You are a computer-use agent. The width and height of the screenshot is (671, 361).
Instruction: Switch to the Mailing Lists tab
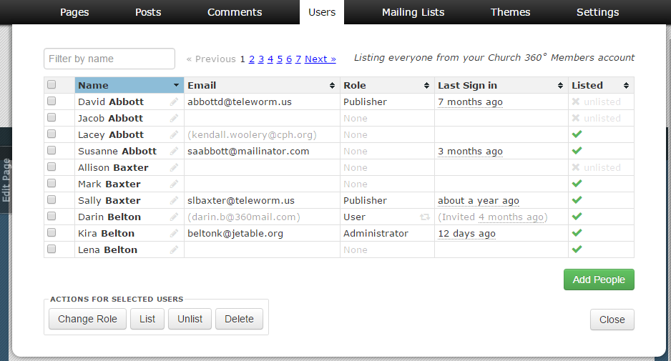(413, 12)
